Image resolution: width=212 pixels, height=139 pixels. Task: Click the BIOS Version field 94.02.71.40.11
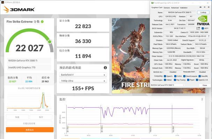tap(180, 28)
